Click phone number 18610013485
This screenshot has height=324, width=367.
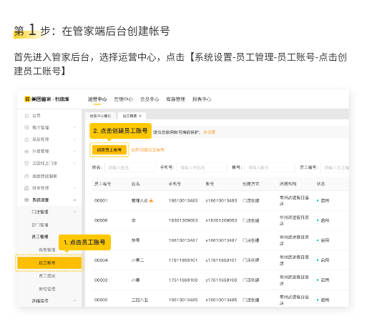click(183, 300)
